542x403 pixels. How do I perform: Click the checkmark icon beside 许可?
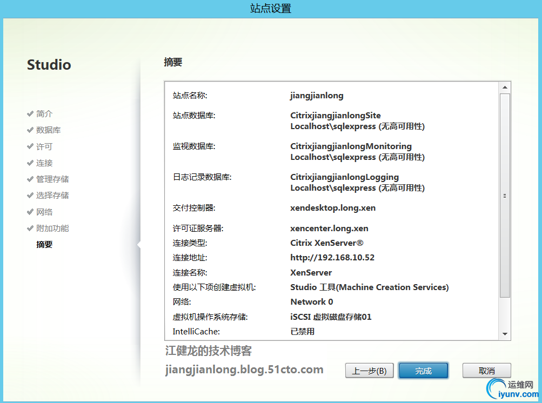[x=30, y=146]
